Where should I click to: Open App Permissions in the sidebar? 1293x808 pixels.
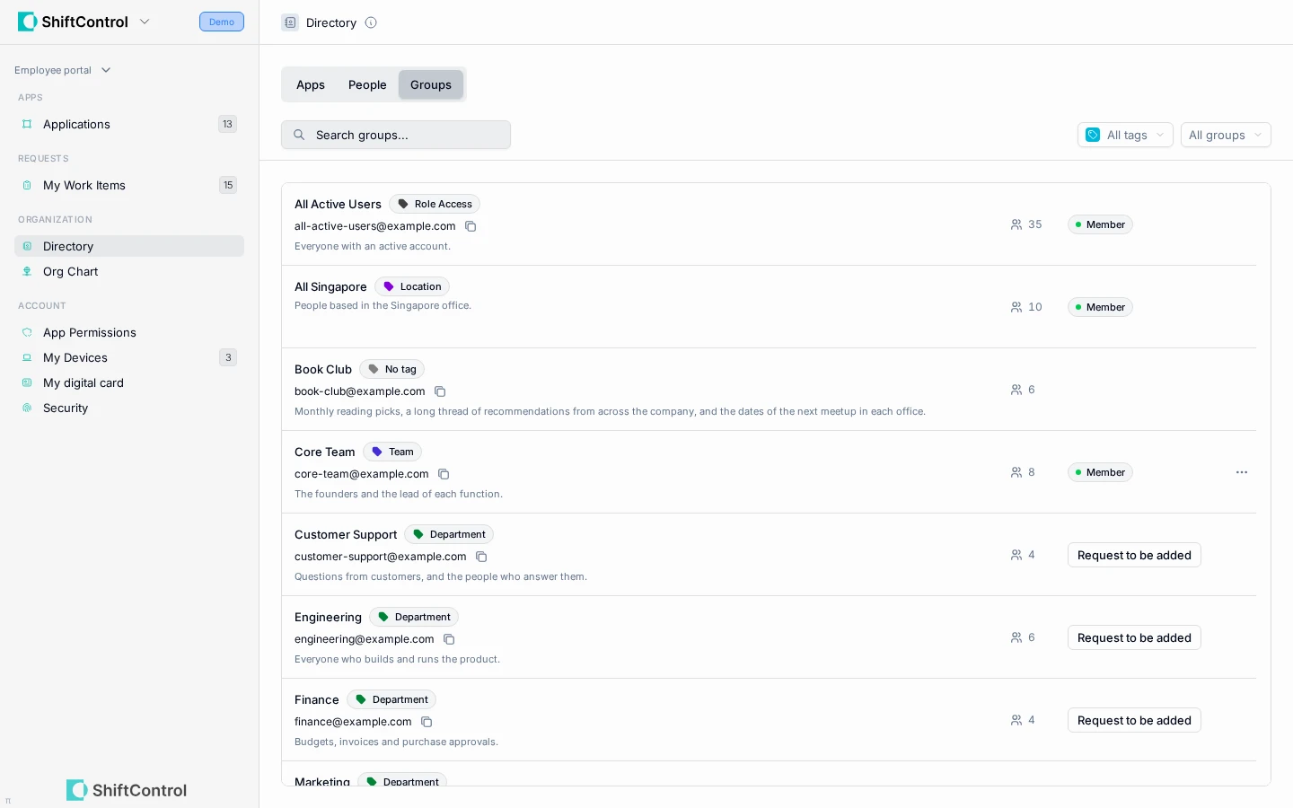pos(129,332)
